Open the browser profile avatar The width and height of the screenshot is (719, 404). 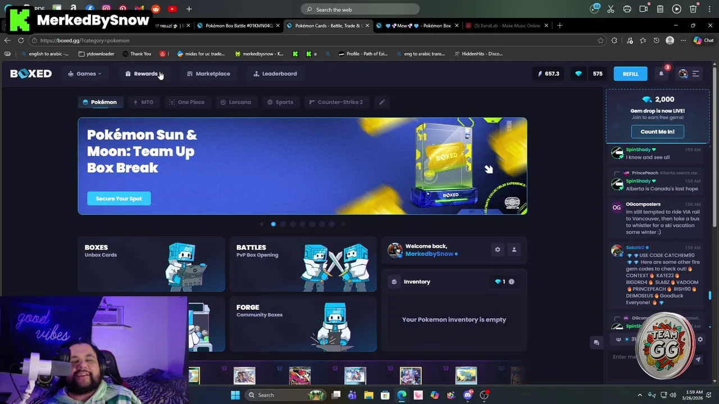[670, 40]
